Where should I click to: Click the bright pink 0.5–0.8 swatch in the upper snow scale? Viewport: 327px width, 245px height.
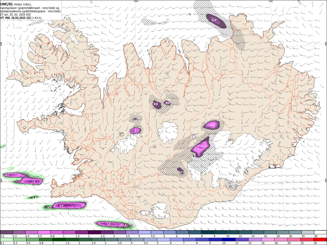tap(44, 232)
